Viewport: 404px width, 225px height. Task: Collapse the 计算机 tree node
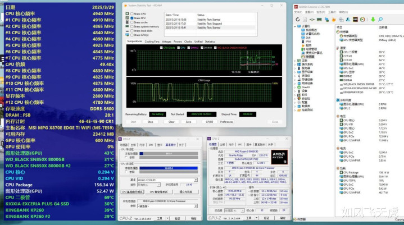(295, 26)
